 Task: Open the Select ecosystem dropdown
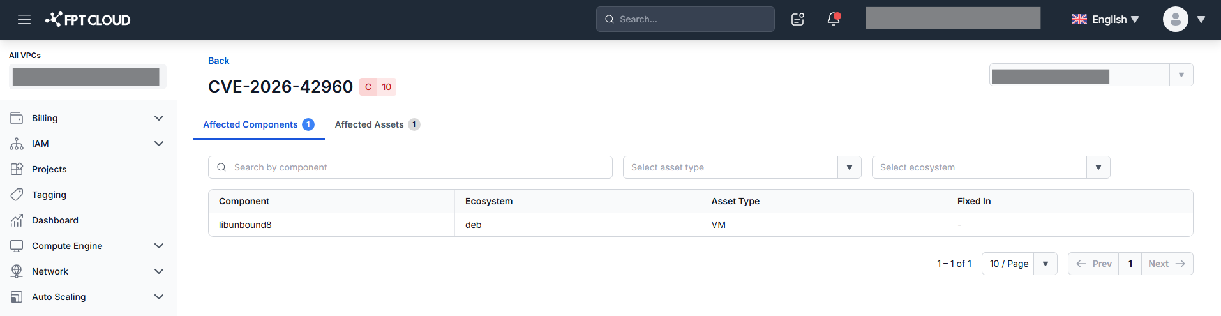tap(991, 167)
